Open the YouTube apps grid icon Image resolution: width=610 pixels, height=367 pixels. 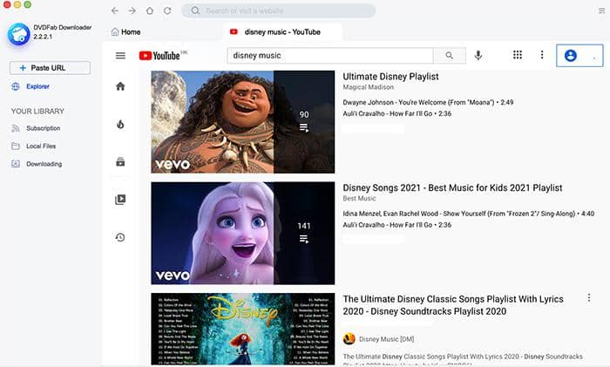(x=518, y=55)
